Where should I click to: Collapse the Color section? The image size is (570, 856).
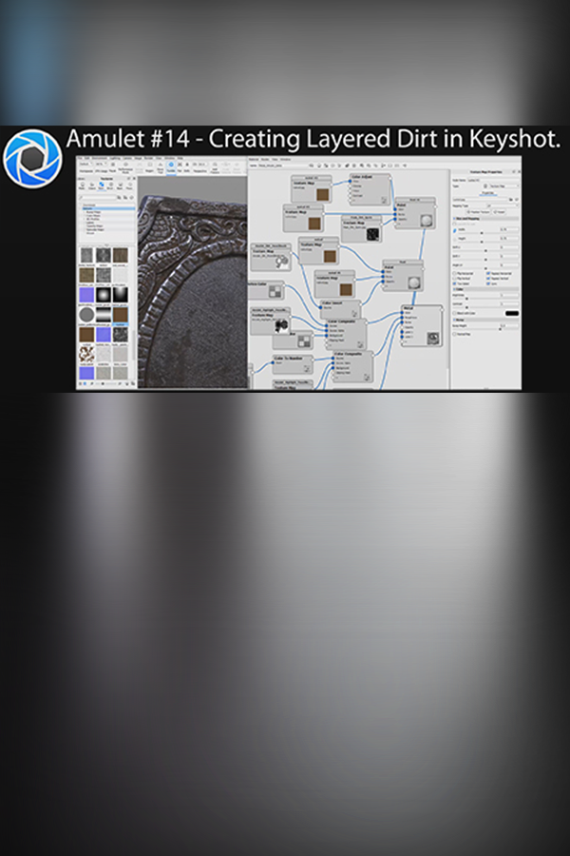click(x=485, y=289)
